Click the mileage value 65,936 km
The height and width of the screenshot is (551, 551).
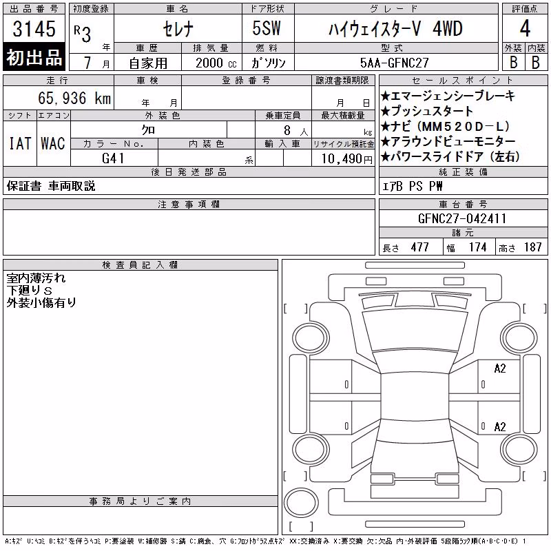(x=74, y=98)
